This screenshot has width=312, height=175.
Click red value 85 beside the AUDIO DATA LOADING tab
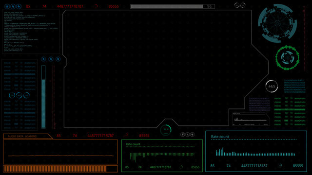58,136
